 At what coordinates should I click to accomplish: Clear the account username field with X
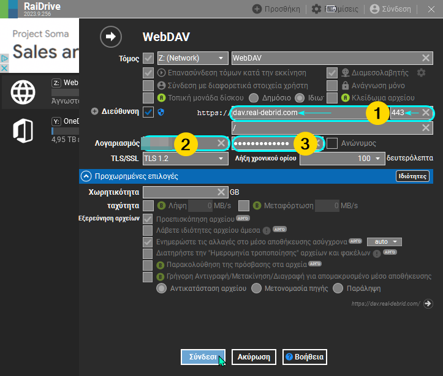coord(221,143)
